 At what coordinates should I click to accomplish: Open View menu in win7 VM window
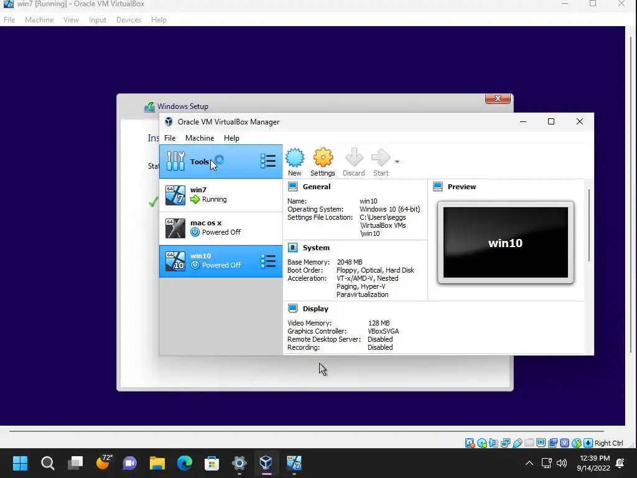point(71,20)
